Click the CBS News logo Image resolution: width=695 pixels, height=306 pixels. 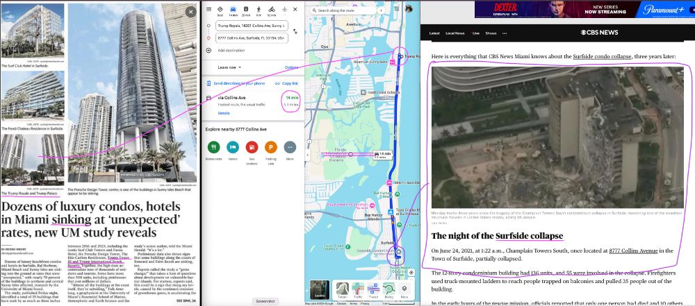coord(599,33)
